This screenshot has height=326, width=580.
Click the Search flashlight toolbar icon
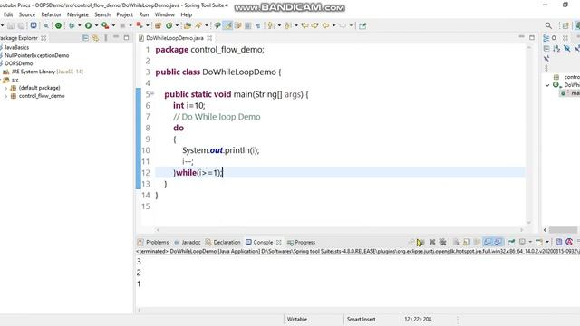coord(217,25)
